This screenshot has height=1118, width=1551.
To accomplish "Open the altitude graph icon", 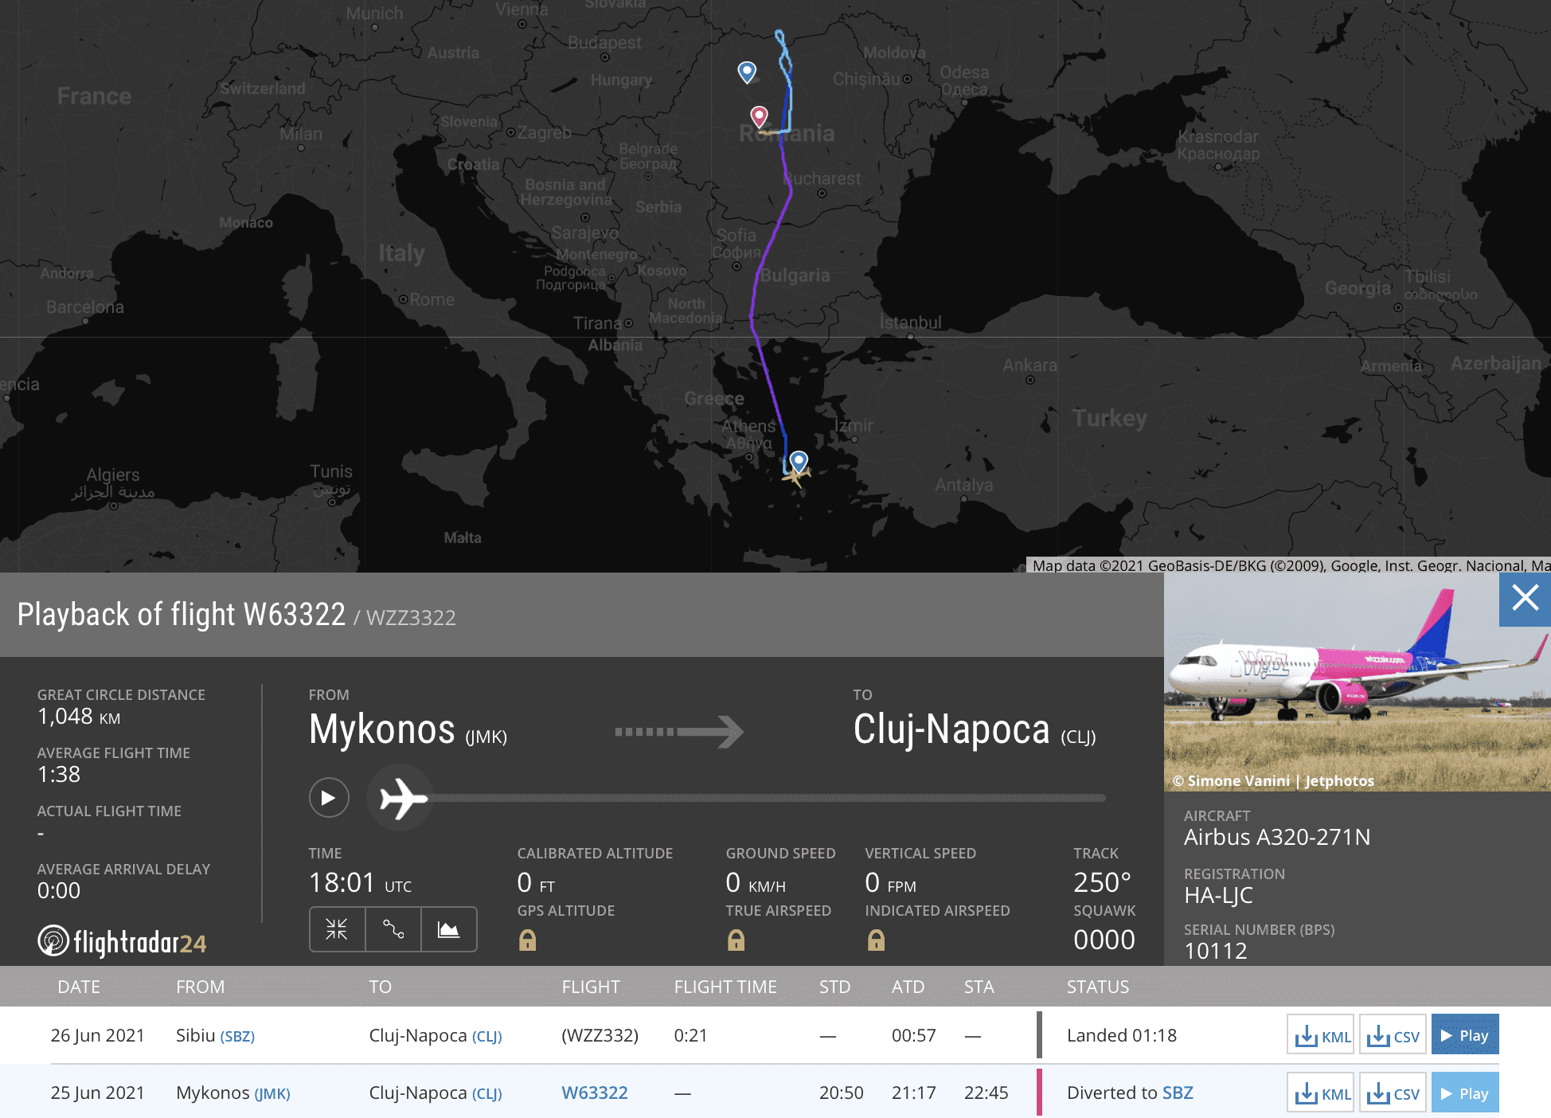I will [448, 929].
